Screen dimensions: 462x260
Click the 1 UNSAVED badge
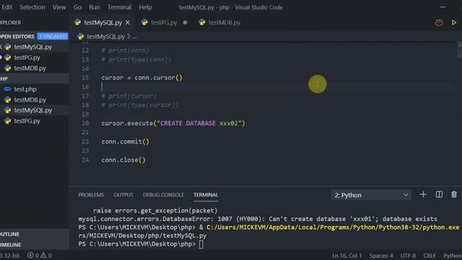[x=53, y=36]
